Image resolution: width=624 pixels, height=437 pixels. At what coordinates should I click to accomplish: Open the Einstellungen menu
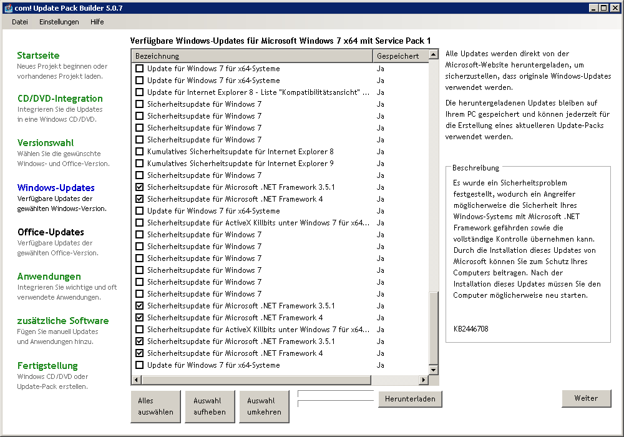point(59,22)
